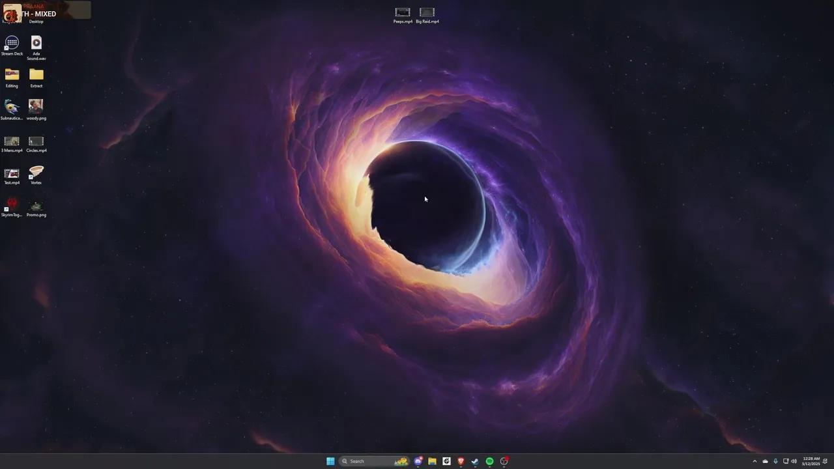This screenshot has width=834, height=469.
Task: Select the Extract folder icon
Action: [x=36, y=75]
